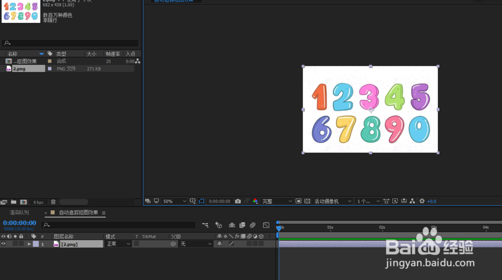Click the viewer 0:00:00:00 current time button

point(220,201)
